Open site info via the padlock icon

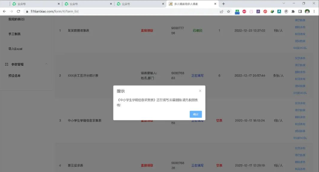pyautogui.click(x=27, y=11)
